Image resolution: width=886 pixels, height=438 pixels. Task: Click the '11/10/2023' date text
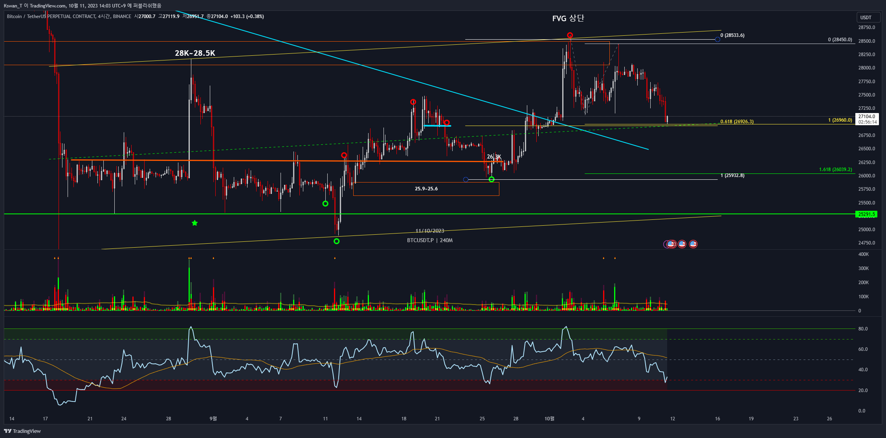(x=430, y=231)
